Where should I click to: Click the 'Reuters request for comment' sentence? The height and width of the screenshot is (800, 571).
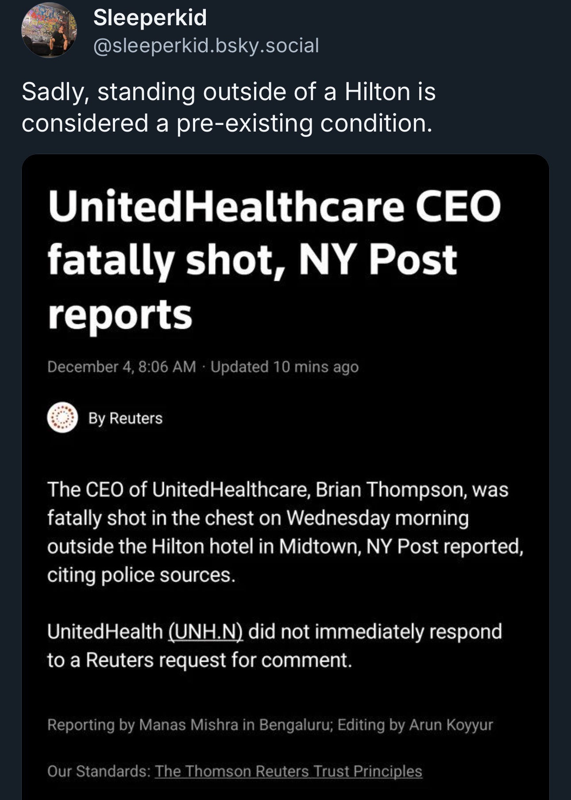coord(274,645)
